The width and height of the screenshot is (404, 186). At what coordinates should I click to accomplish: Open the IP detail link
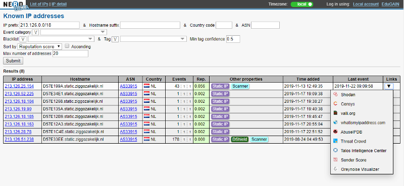pos(59,4)
